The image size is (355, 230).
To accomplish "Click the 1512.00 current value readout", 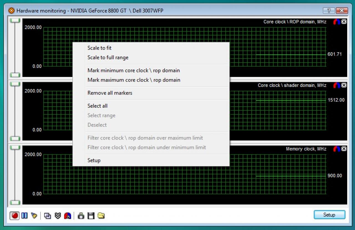I will click(x=336, y=100).
